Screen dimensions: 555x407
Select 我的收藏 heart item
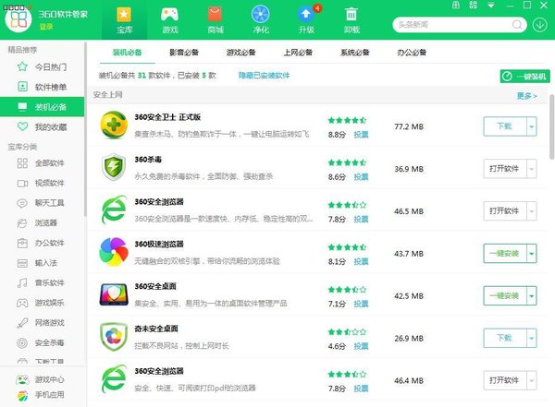(43, 126)
